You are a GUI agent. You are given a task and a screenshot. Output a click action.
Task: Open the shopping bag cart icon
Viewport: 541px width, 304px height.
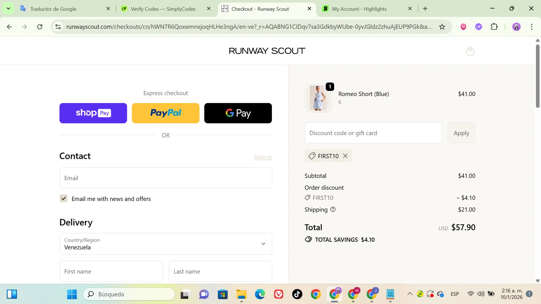[470, 51]
